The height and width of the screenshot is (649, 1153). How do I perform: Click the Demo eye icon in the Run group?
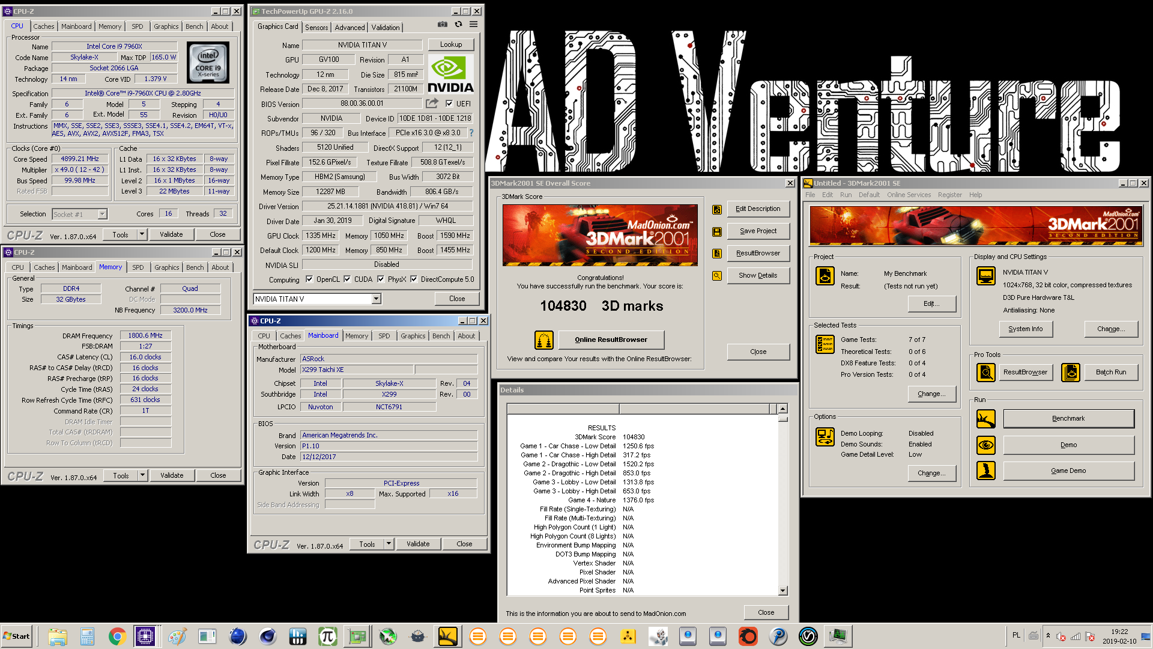986,445
